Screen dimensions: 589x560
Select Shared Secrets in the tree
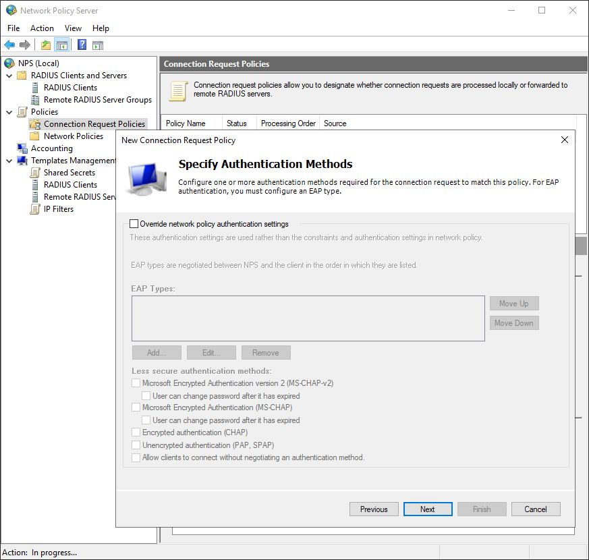69,173
